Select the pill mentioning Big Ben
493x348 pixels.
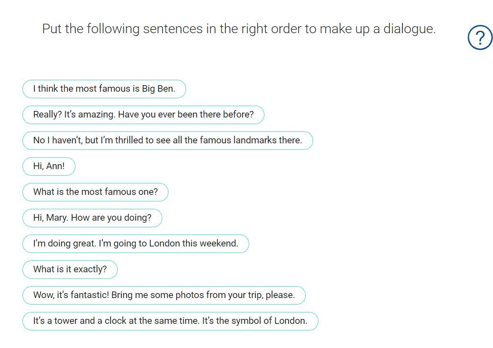pyautogui.click(x=104, y=89)
